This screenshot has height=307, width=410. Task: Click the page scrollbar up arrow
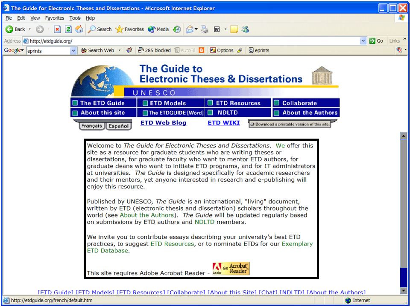click(404, 136)
